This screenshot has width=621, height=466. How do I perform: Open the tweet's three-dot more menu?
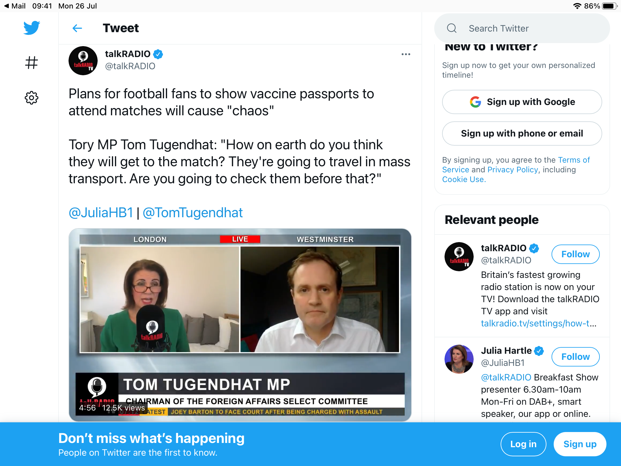coord(406,54)
